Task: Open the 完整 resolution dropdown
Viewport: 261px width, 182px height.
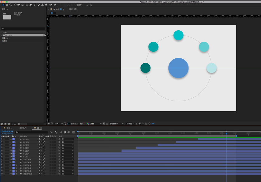Action: click(x=96, y=124)
